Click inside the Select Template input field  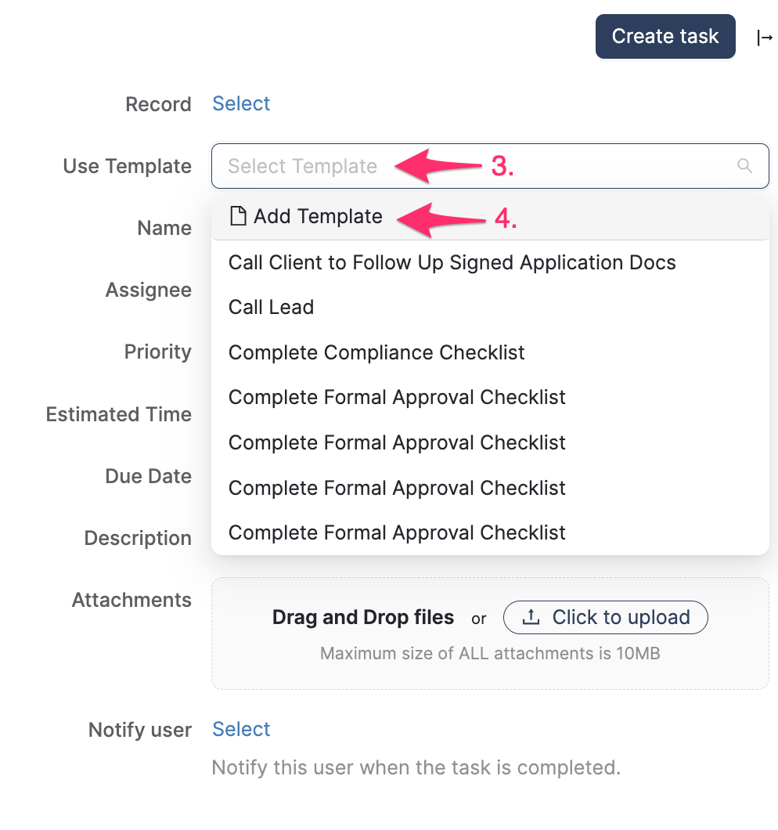pos(313,166)
